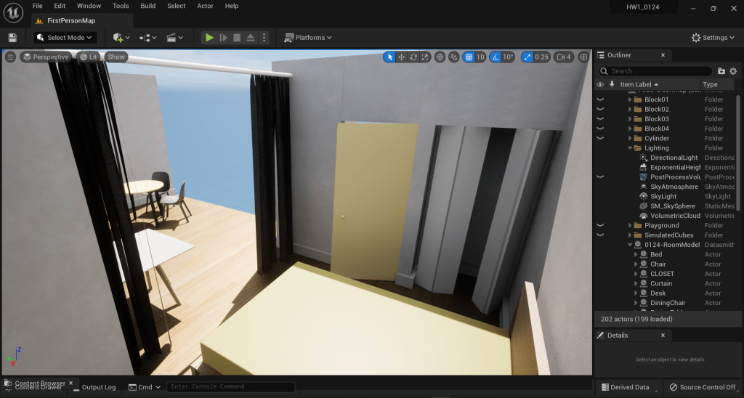Click the Save current level icon
Image resolution: width=744 pixels, height=398 pixels.
click(x=12, y=38)
